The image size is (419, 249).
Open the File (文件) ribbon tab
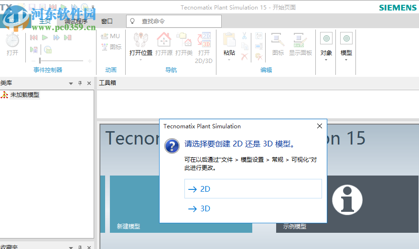(x=15, y=21)
